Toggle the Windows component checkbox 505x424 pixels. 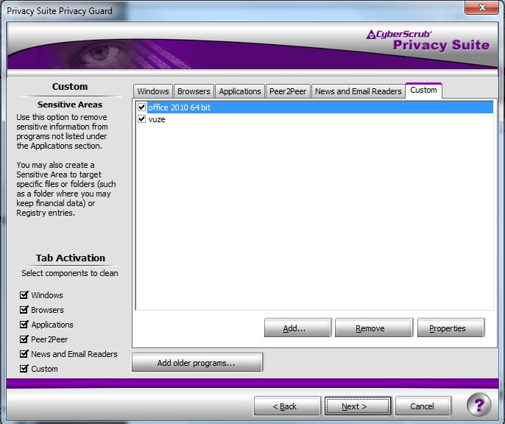(x=24, y=295)
